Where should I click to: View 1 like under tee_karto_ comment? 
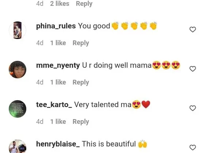coord(58,122)
